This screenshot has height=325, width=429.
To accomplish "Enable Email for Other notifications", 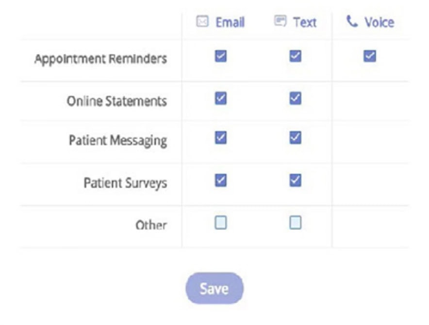I will pos(221,223).
